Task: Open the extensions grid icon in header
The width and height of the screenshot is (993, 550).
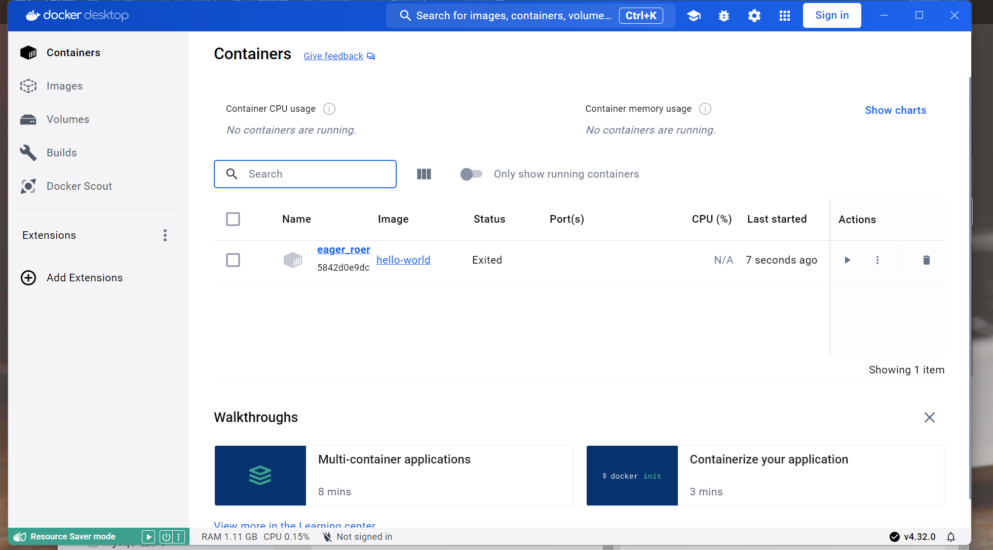Action: [785, 16]
